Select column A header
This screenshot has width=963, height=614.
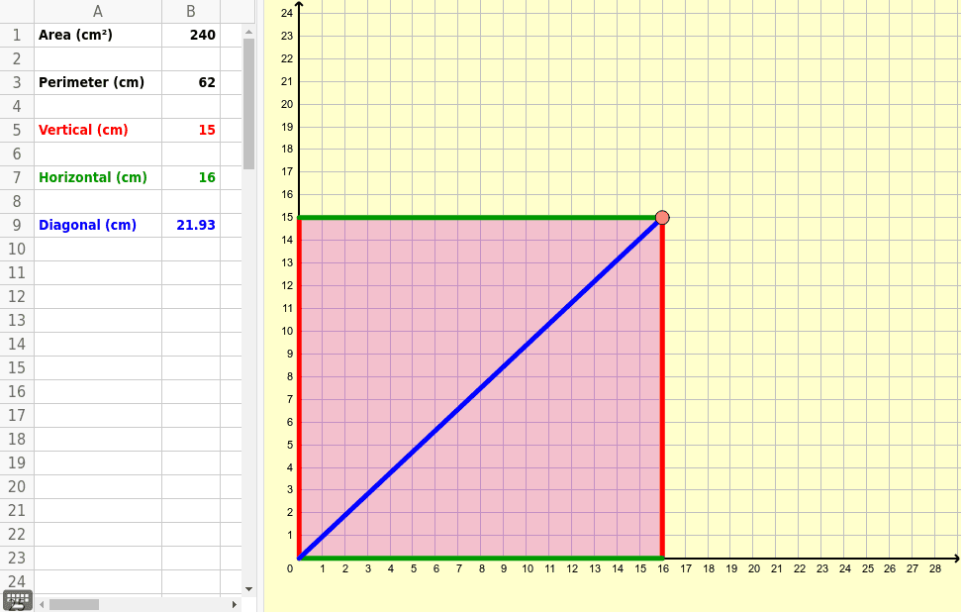98,11
